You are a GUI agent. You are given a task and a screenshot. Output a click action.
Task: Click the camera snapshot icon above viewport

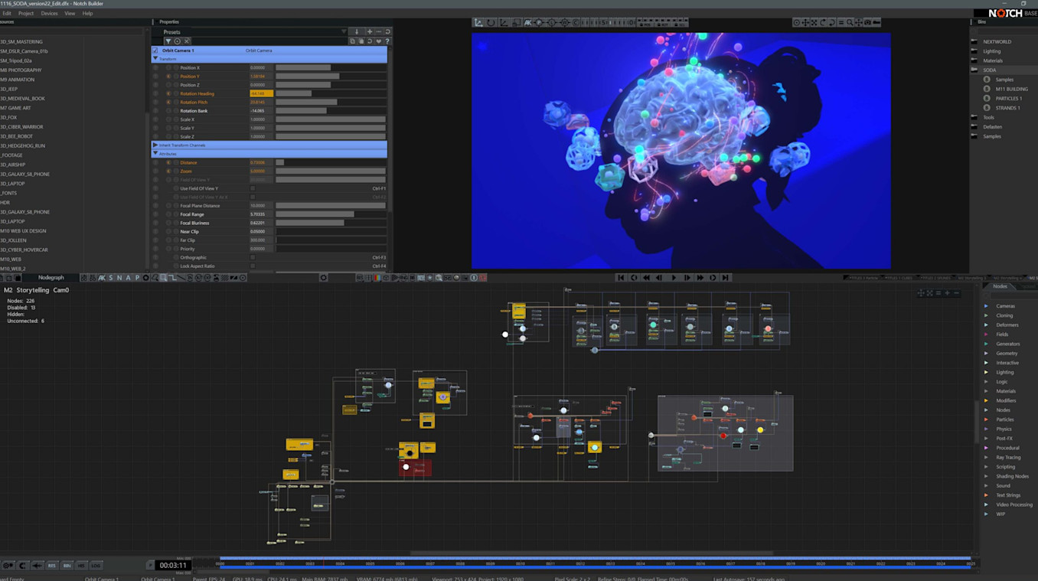867,23
